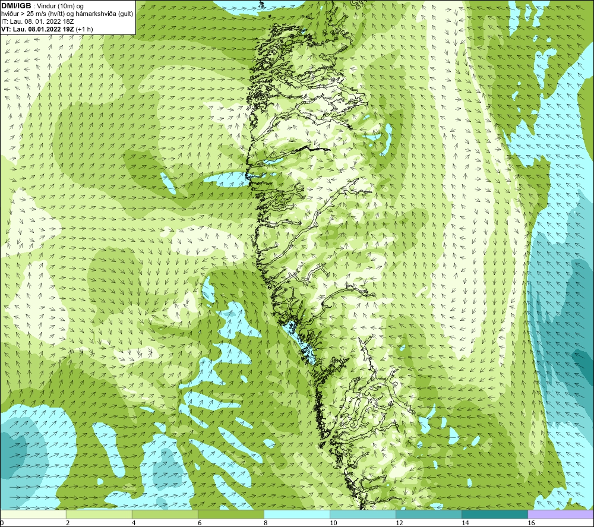
Task: Click the scale label '8'
Action: coord(266,523)
